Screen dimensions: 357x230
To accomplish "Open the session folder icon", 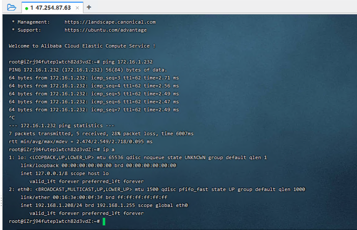I will [11, 7].
